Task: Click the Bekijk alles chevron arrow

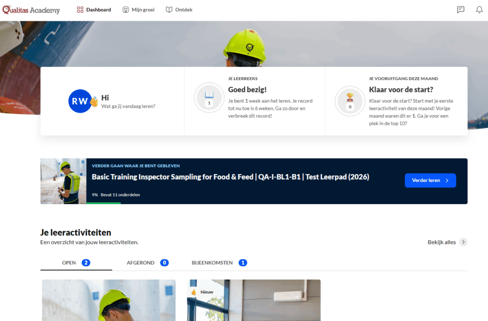Action: [x=463, y=242]
